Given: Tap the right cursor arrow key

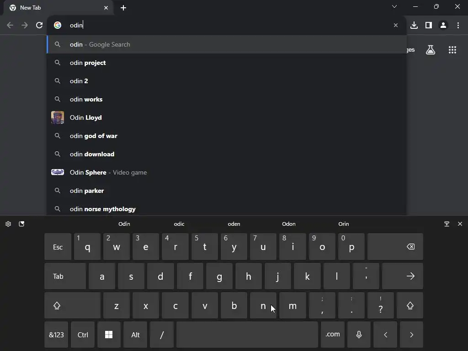Looking at the screenshot, I should pos(412,335).
